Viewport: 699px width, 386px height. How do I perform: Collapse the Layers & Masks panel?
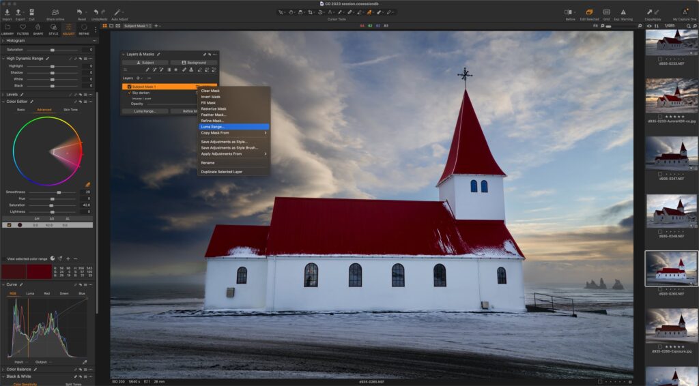(x=124, y=55)
